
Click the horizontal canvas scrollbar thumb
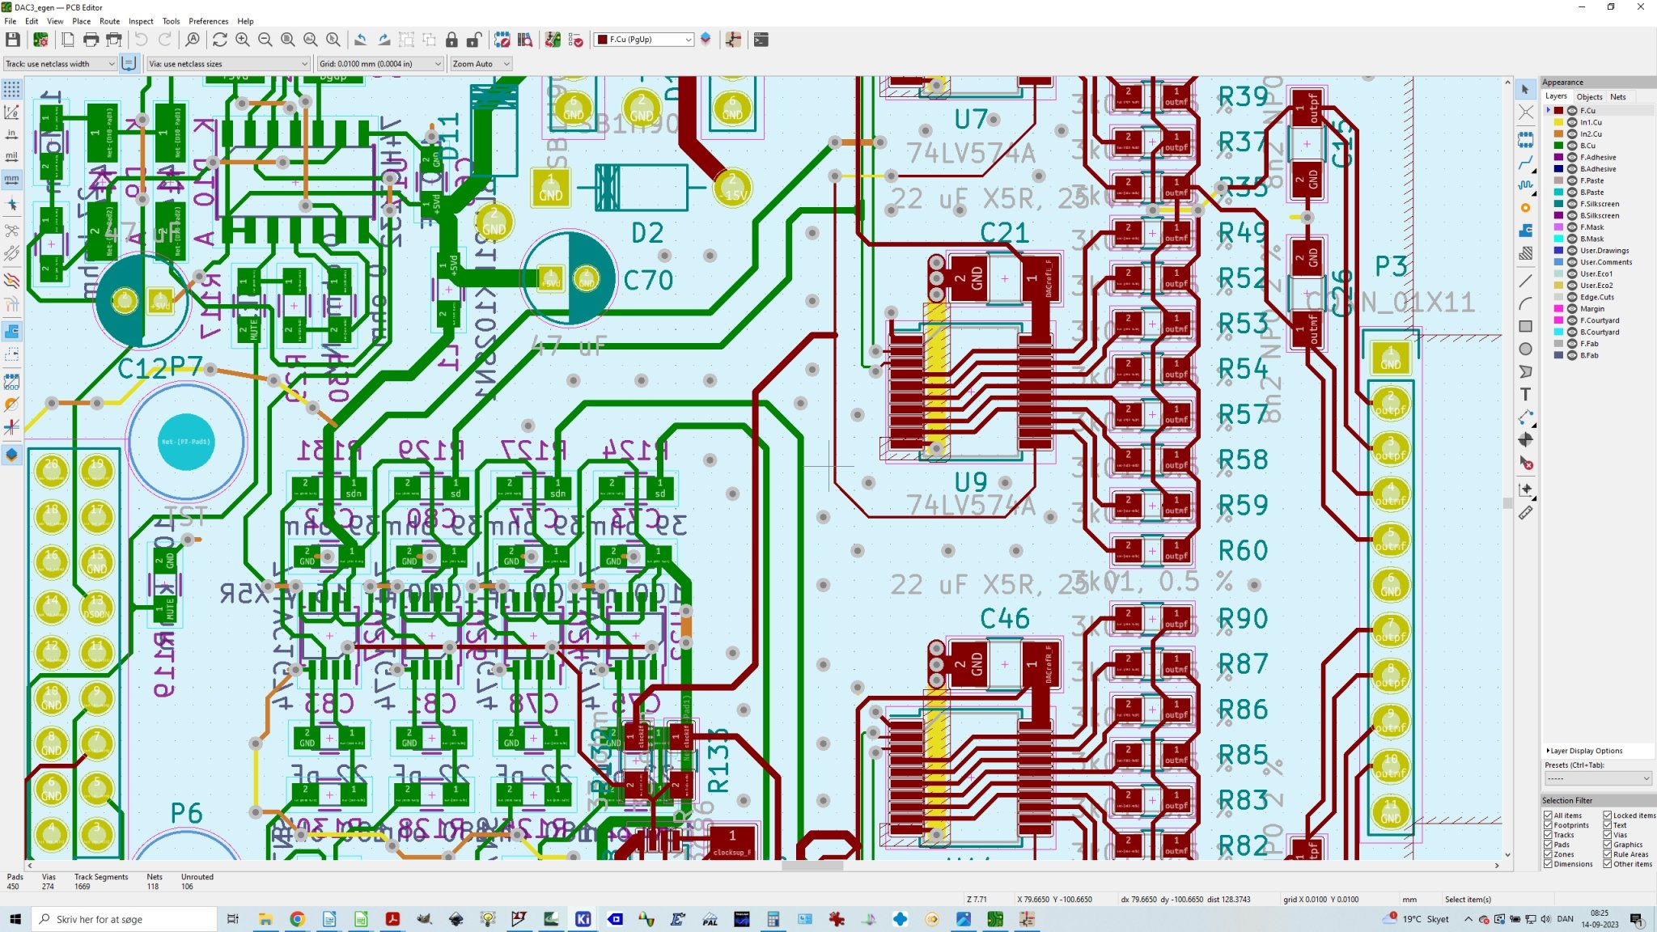812,866
